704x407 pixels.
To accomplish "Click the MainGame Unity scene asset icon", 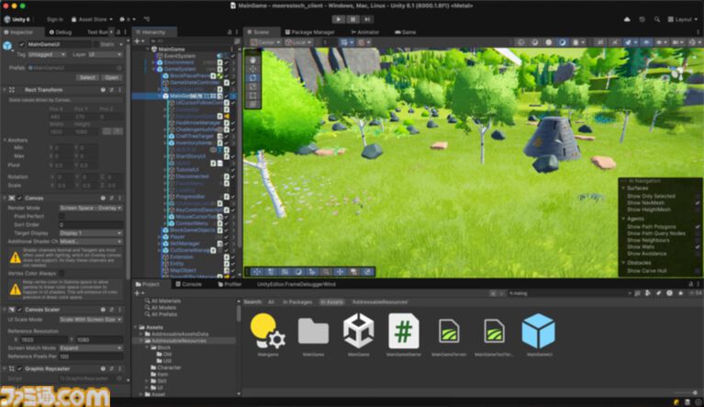I will (x=358, y=330).
